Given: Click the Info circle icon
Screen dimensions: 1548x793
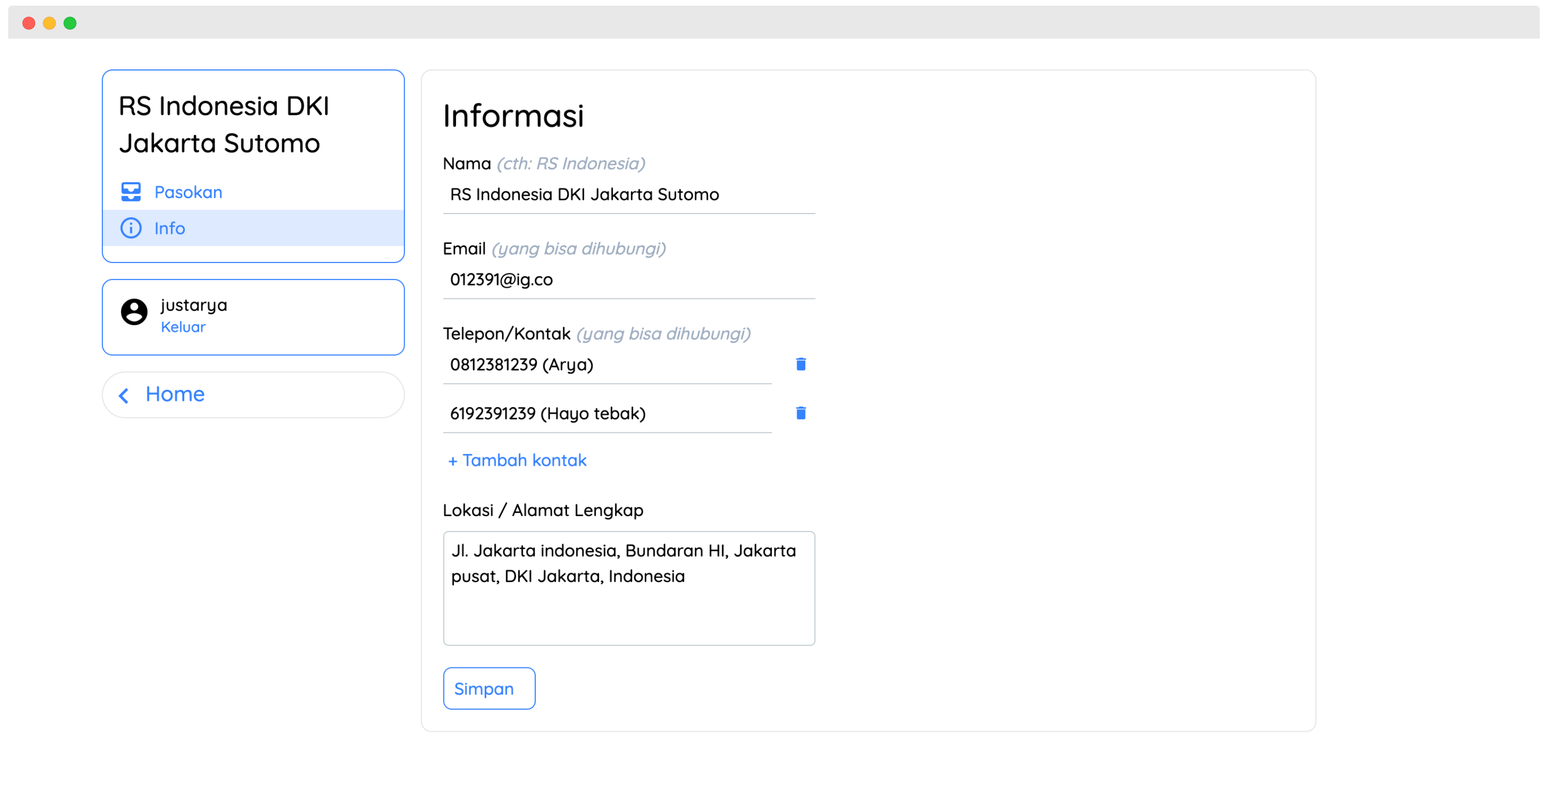Looking at the screenshot, I should (130, 227).
